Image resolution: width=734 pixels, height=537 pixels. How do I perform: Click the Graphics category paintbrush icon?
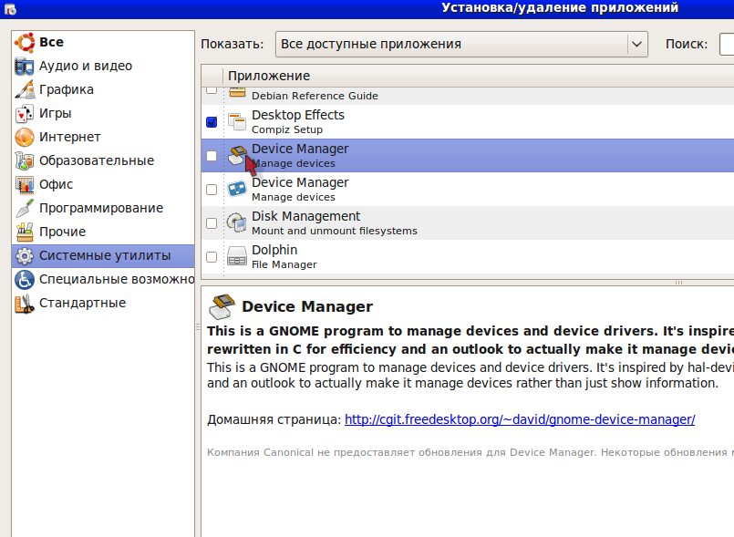[25, 89]
